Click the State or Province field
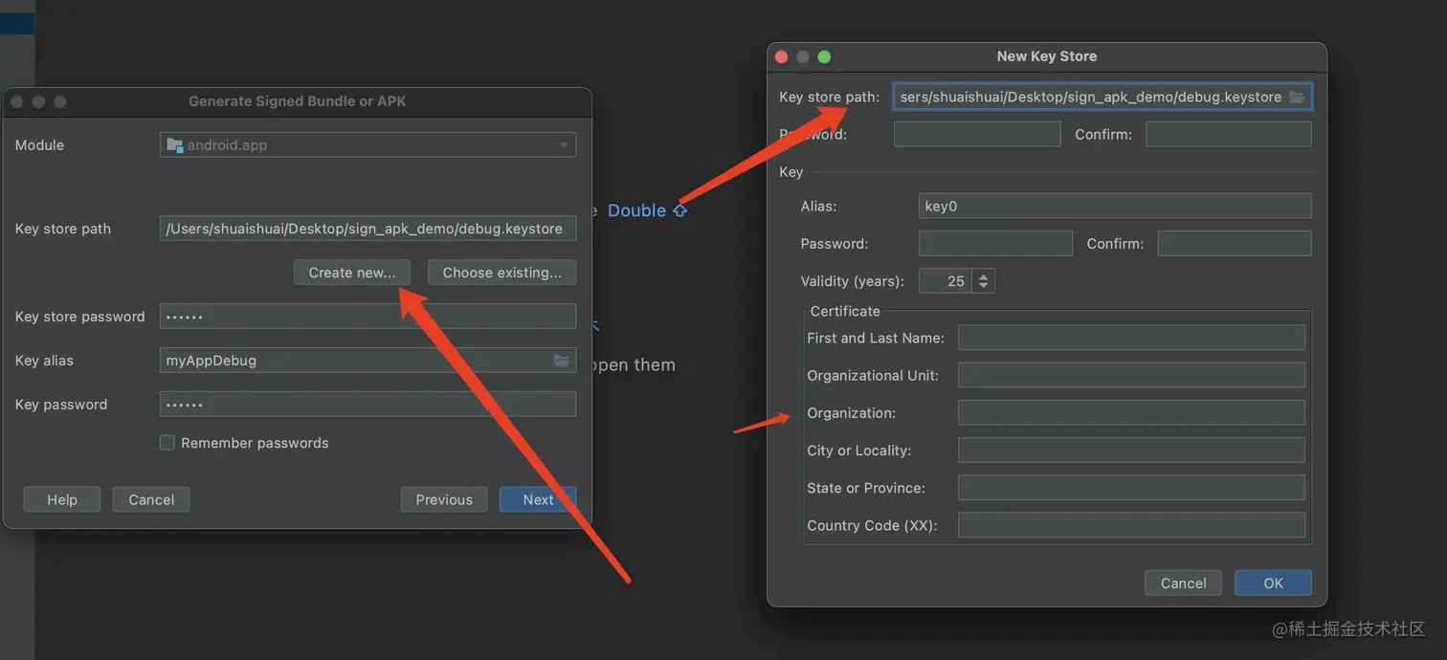The image size is (1447, 660). (x=1131, y=488)
